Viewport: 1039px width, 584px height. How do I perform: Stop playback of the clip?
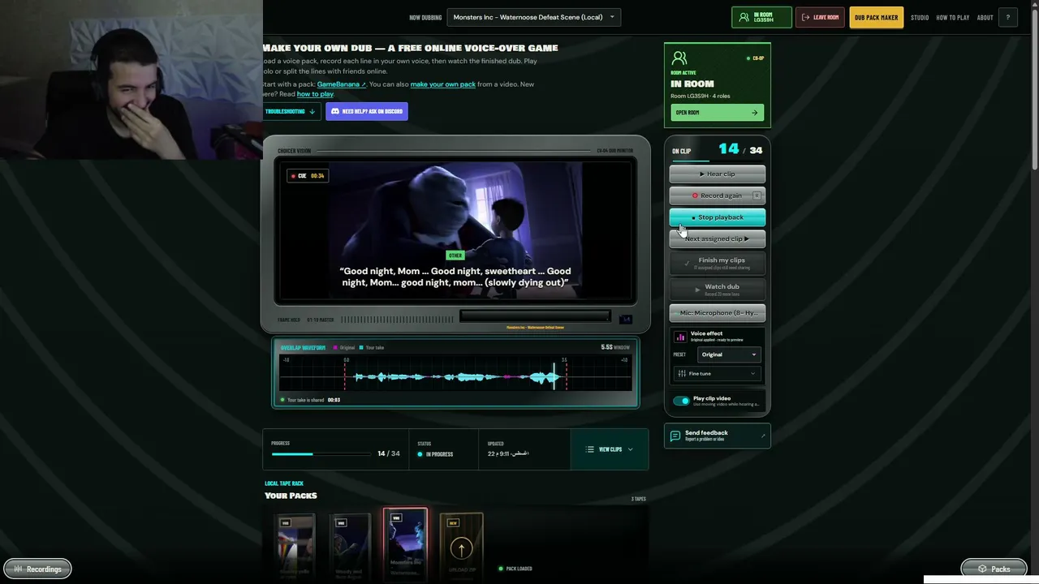point(718,217)
